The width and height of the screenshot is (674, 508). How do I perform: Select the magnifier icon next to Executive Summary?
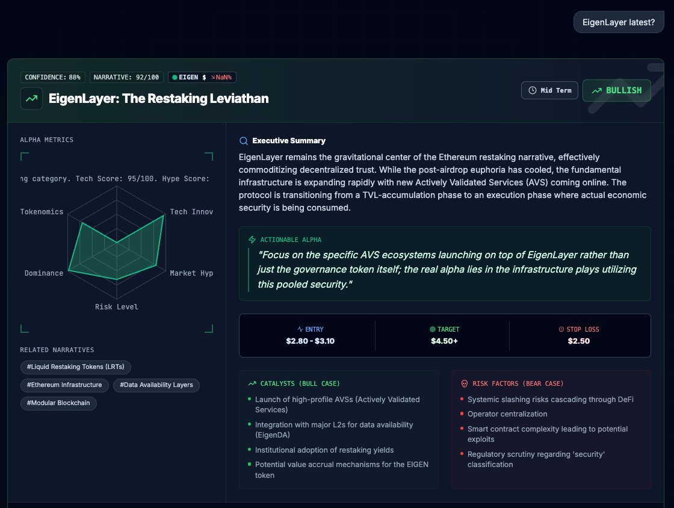(x=243, y=141)
